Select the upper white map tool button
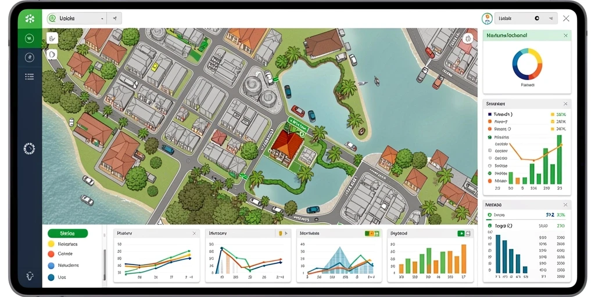 pos(52,38)
